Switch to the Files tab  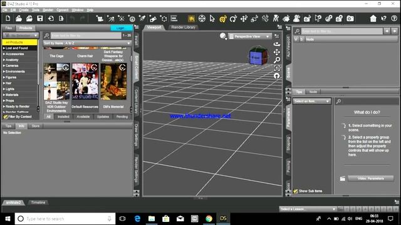click(x=9, y=28)
